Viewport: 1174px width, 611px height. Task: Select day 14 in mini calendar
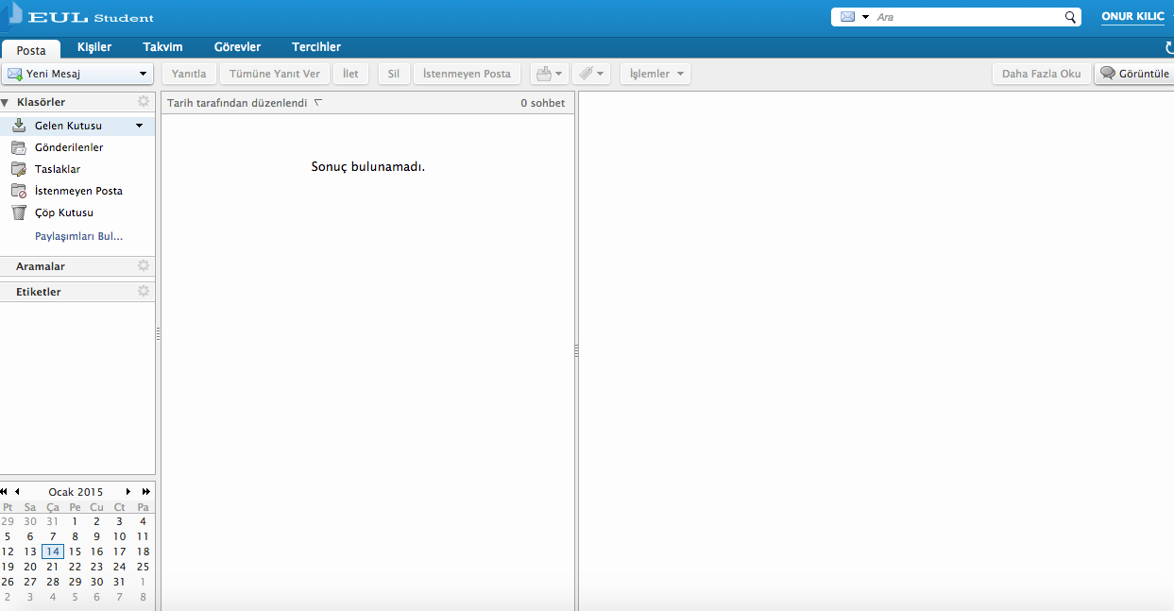tap(53, 552)
